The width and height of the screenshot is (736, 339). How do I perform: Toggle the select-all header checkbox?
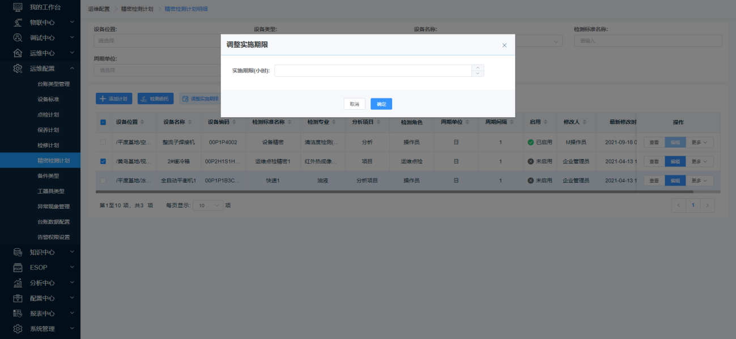[103, 122]
